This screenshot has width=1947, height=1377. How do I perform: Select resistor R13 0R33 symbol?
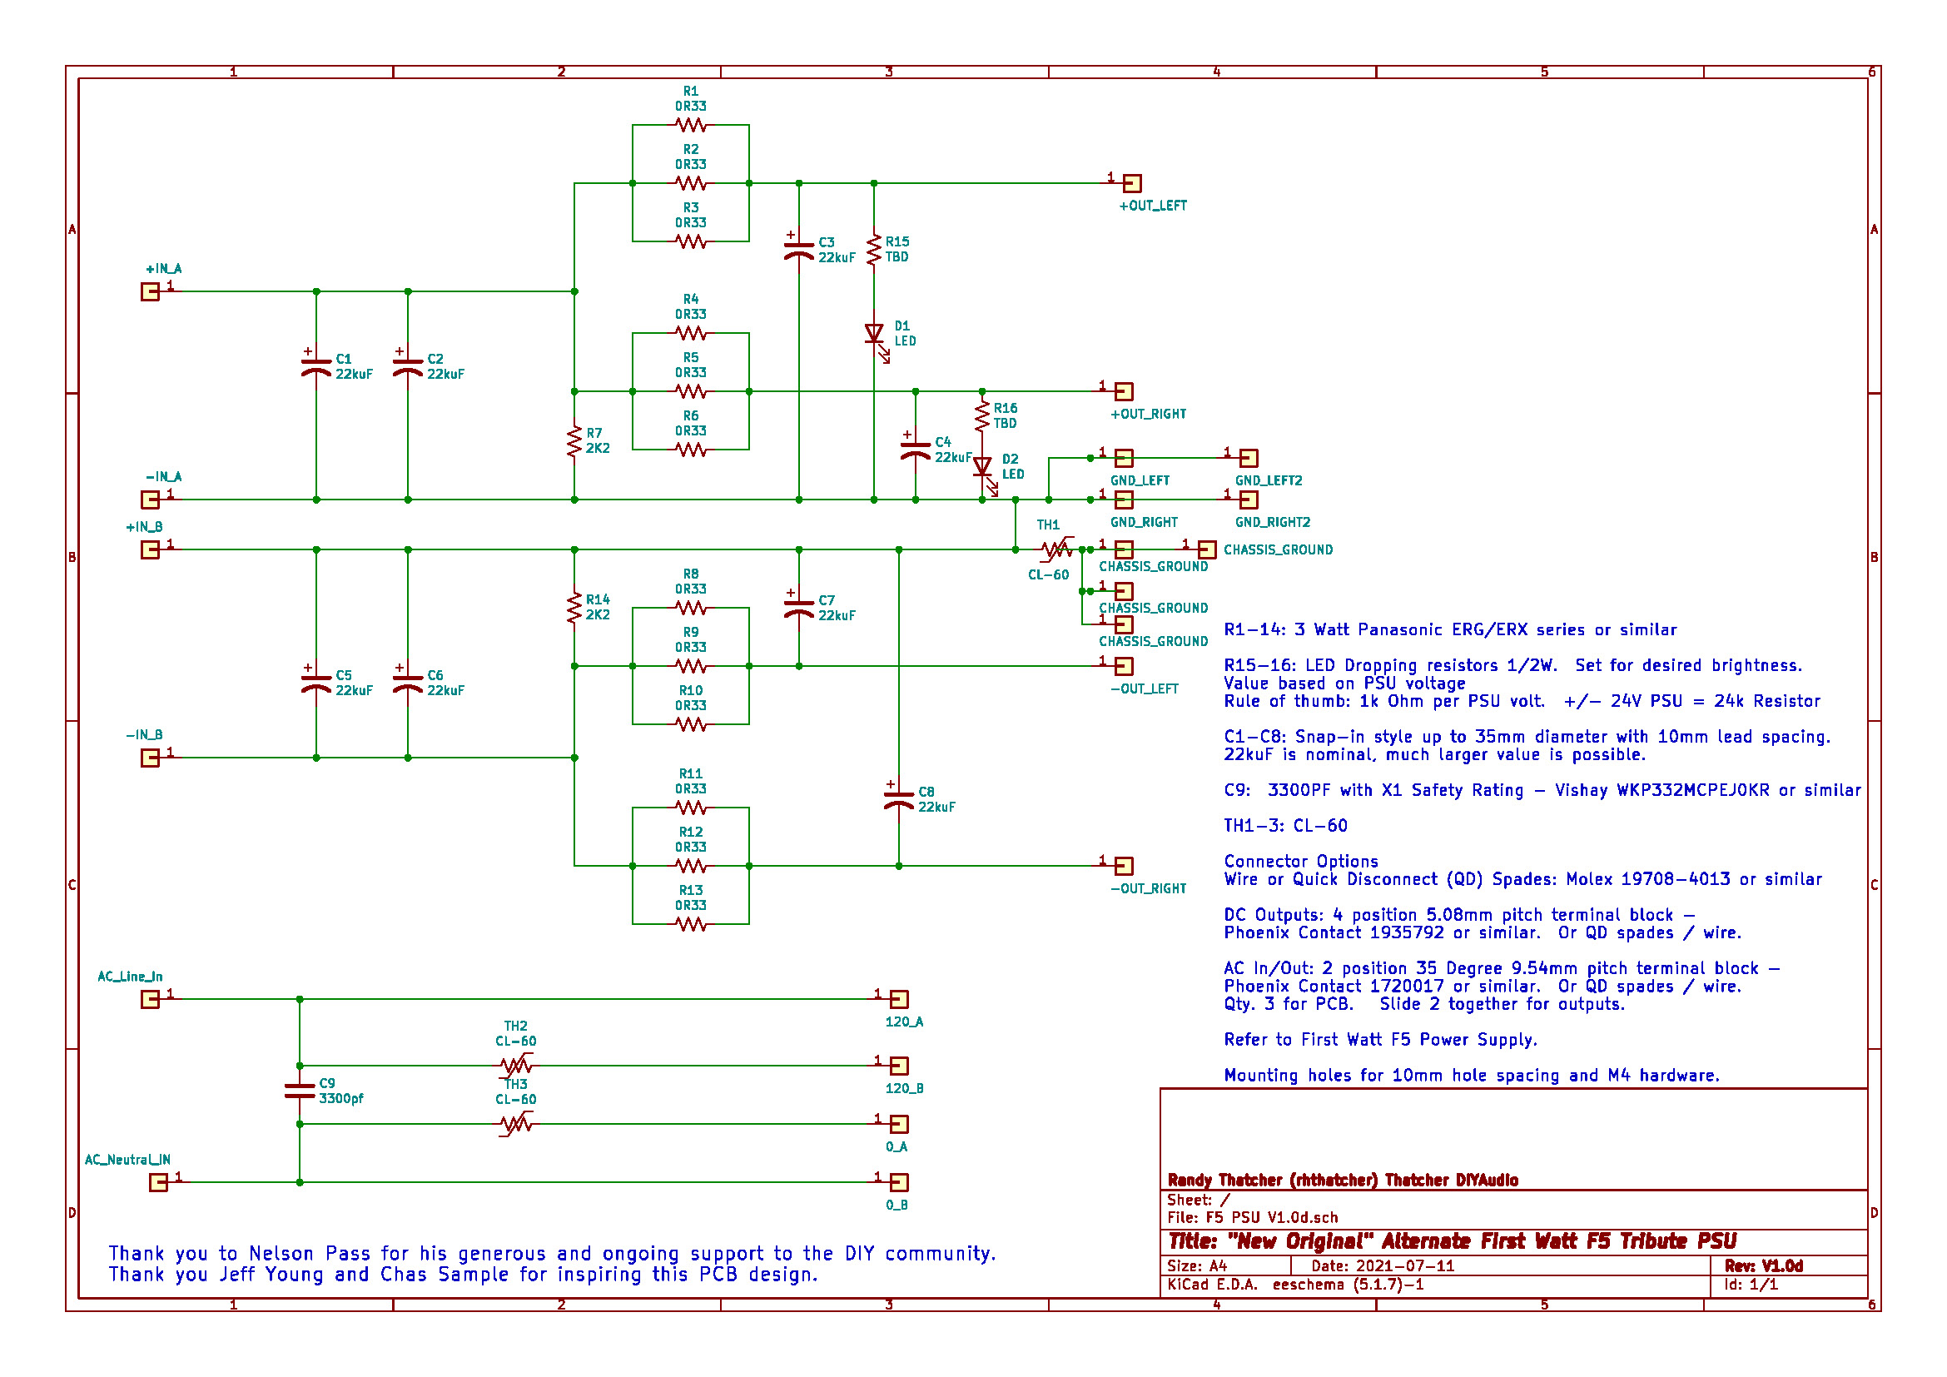point(691,923)
